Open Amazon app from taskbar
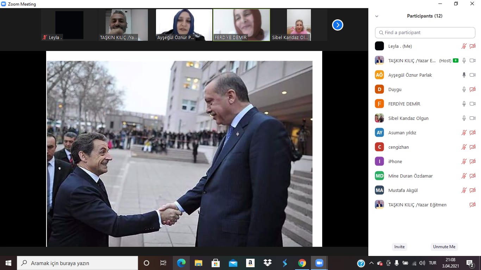 click(250, 263)
